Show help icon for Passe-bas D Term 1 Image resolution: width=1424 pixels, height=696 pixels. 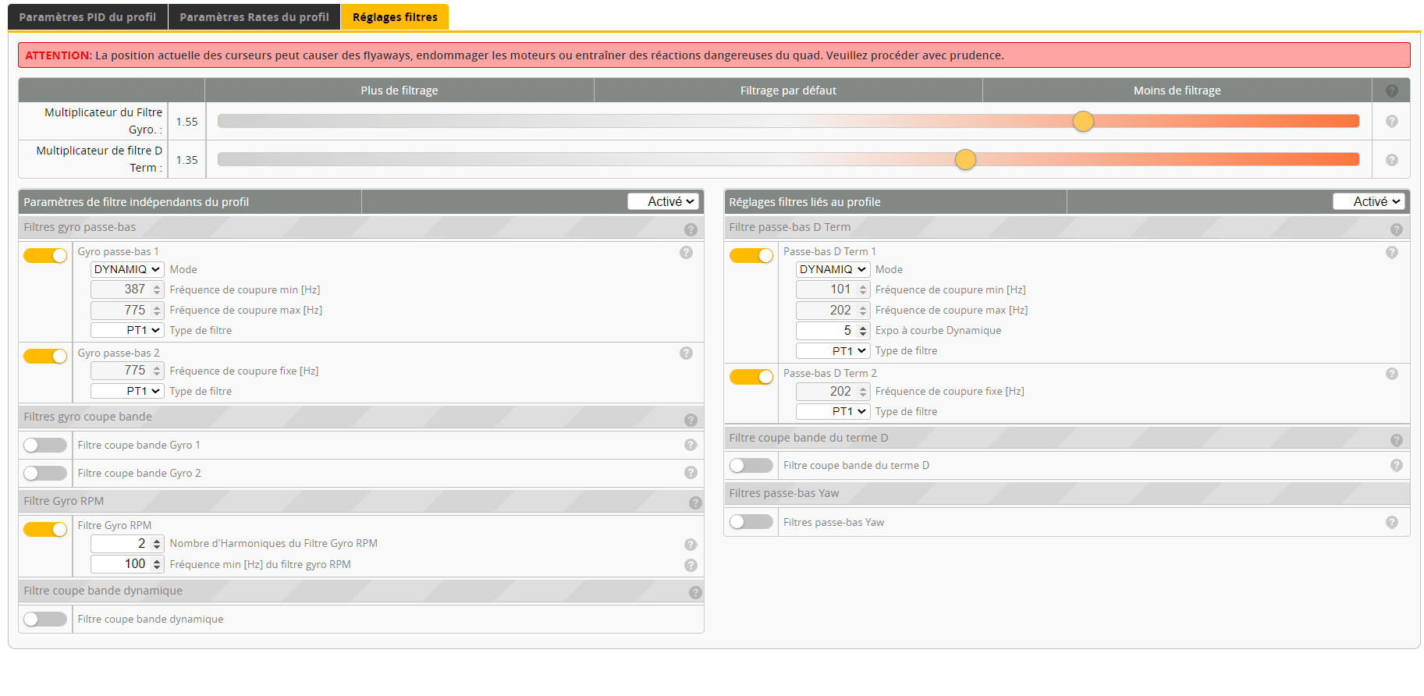1391,252
